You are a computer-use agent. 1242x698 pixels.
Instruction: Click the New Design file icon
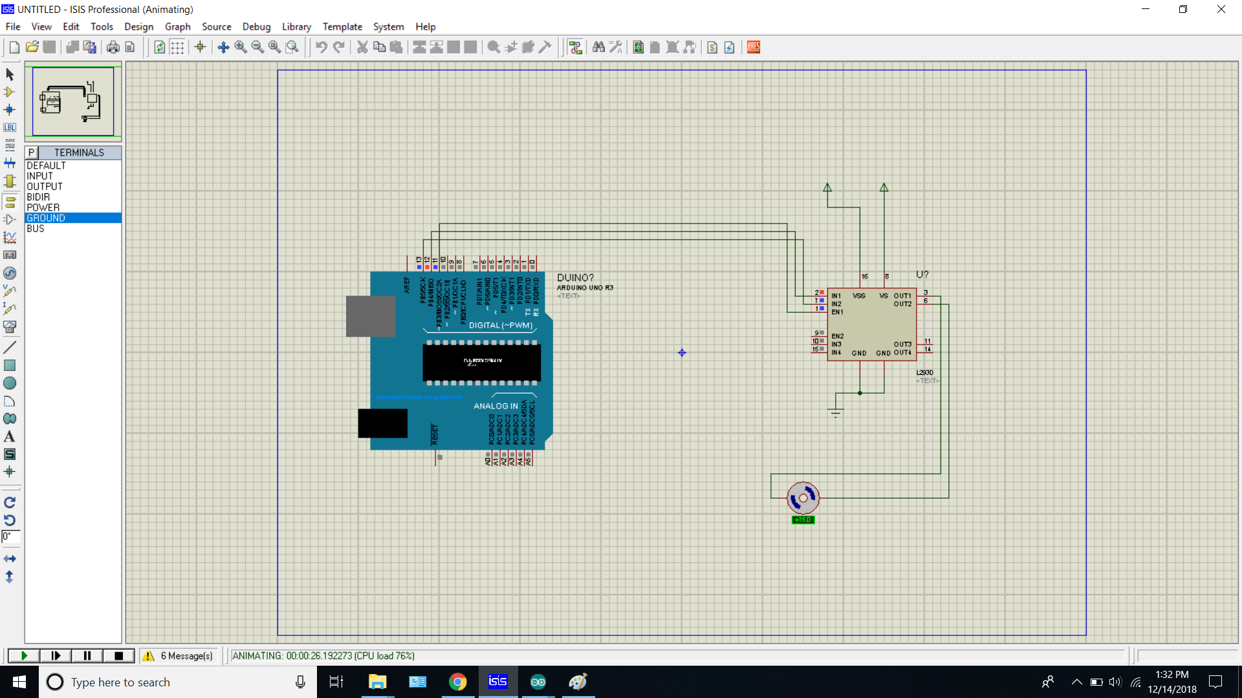pyautogui.click(x=14, y=47)
